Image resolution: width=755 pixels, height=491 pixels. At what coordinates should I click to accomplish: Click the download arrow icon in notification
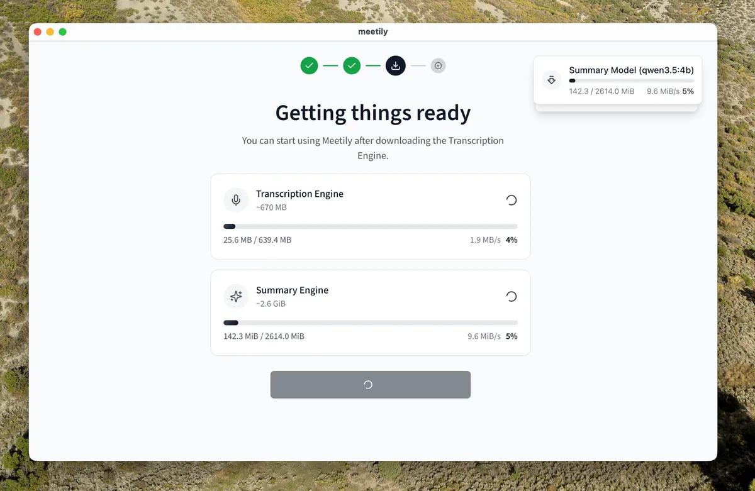click(552, 80)
